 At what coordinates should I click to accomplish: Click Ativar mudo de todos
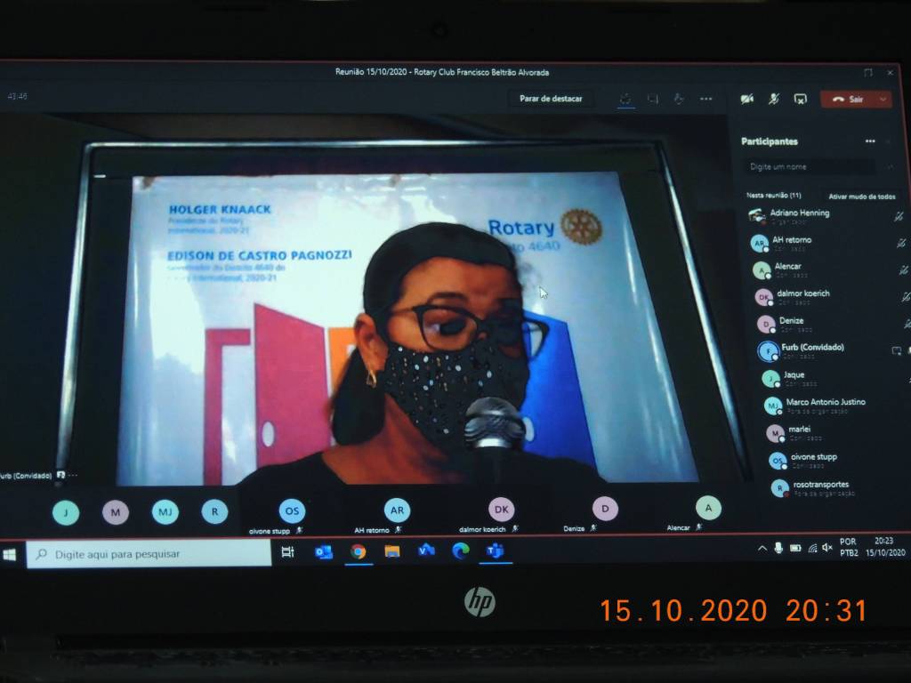861,197
